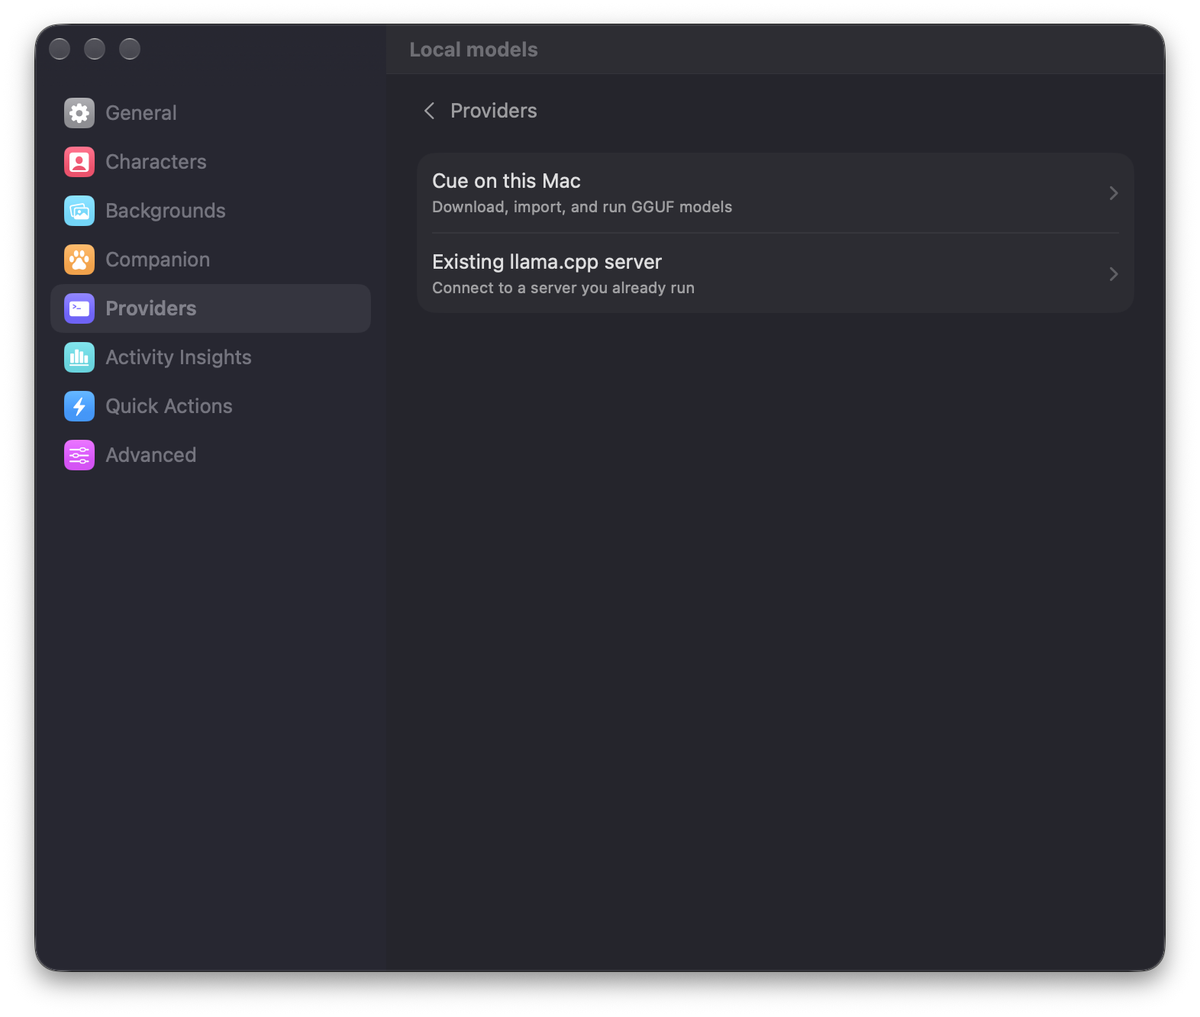This screenshot has height=1017, width=1200.
Task: Open the Cue on this Mac row title
Action: pyautogui.click(x=506, y=181)
